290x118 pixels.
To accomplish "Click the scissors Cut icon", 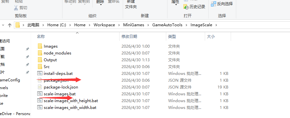I will [x=16, y=8].
